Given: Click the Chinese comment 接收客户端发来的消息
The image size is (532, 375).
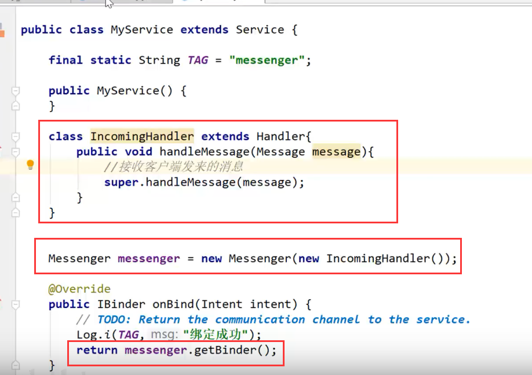Looking at the screenshot, I should tap(173, 167).
